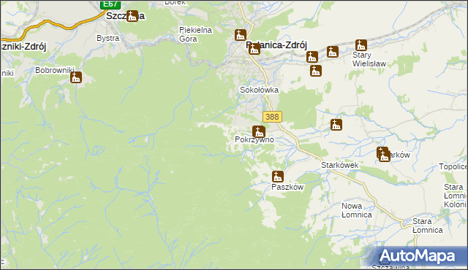
Task: Click the Bystra label
Action: pyautogui.click(x=107, y=38)
